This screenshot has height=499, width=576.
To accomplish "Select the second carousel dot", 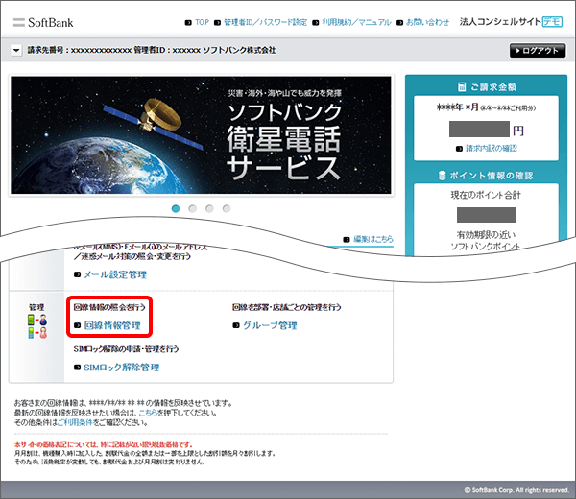I will tap(193, 207).
